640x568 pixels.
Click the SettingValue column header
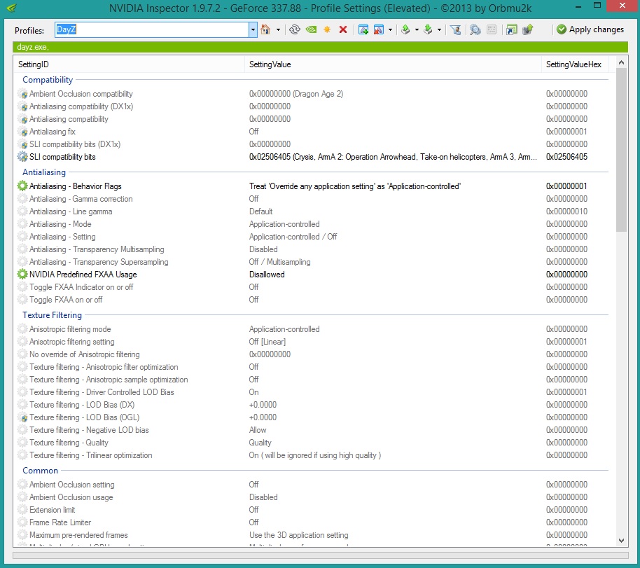pyautogui.click(x=393, y=64)
